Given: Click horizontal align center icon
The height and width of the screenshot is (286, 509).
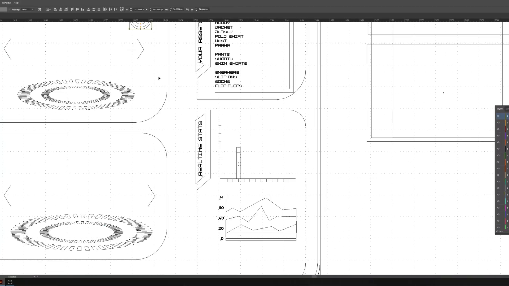Looking at the screenshot, I should [x=61, y=9].
